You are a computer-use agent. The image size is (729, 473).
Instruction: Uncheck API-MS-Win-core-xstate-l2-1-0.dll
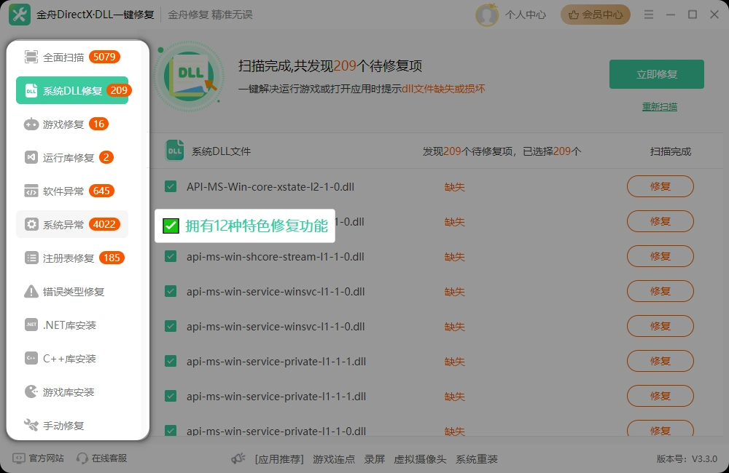[171, 186]
